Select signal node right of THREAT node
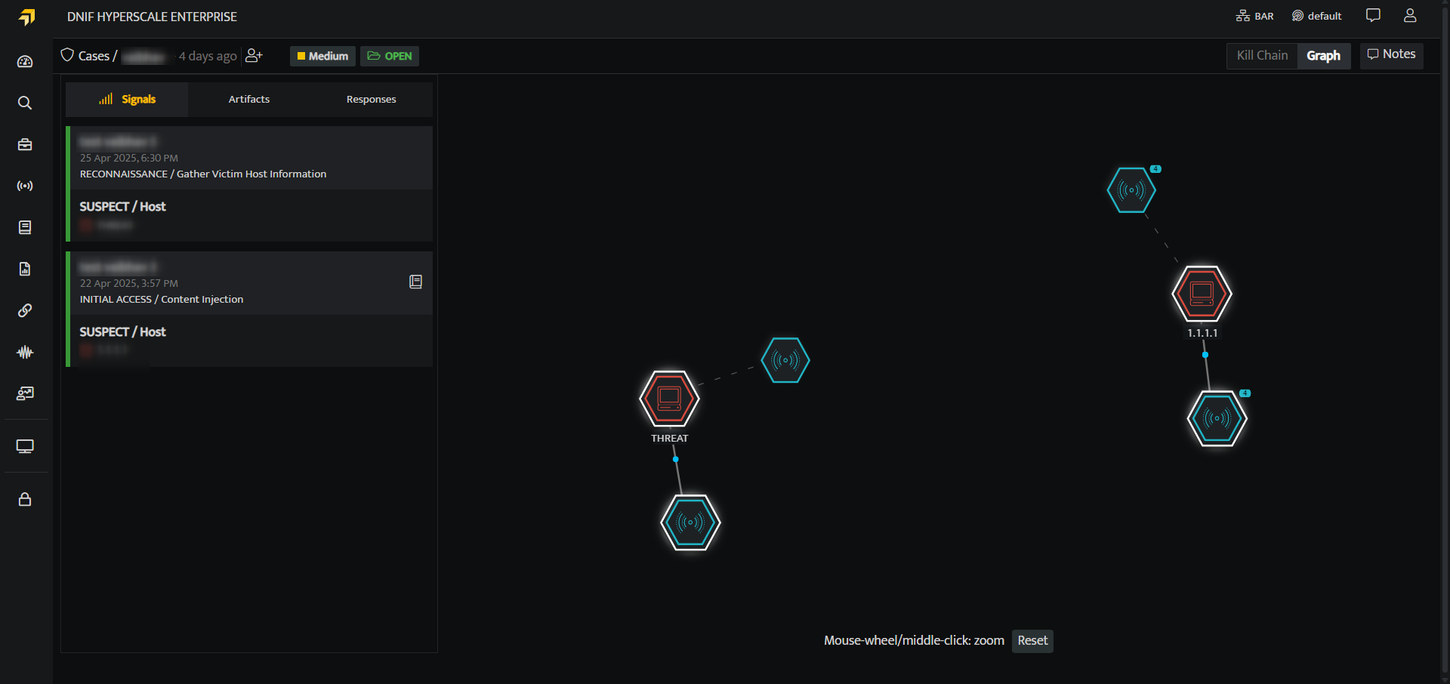This screenshot has width=1450, height=684. (785, 360)
